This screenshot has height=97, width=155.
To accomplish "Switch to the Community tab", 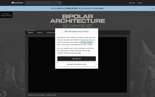I will (51, 33).
